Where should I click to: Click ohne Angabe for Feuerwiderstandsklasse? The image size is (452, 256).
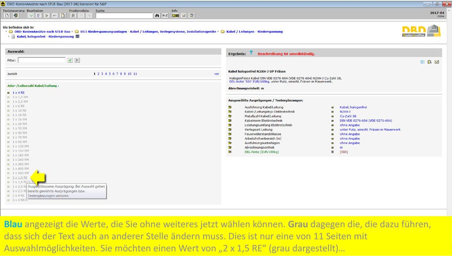350,134
